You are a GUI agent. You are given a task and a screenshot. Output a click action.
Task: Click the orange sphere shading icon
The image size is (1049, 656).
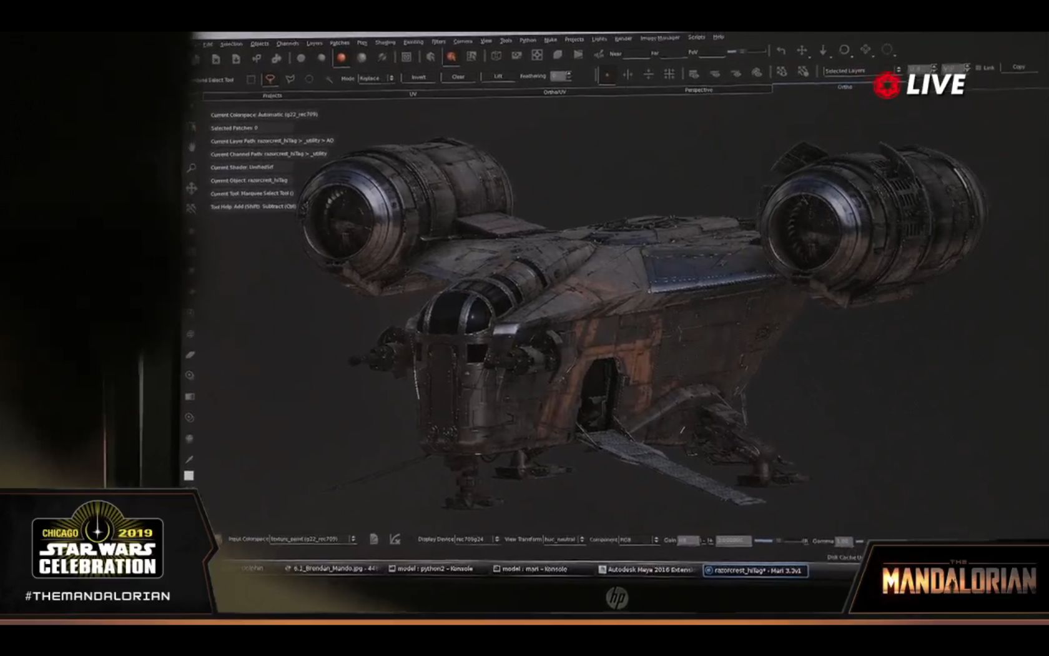(x=342, y=57)
